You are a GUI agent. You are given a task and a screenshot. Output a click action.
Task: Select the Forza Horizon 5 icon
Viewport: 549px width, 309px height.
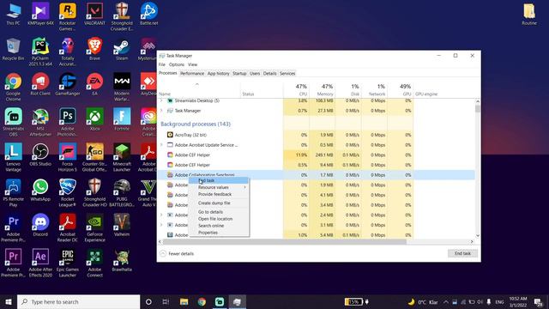(68, 157)
